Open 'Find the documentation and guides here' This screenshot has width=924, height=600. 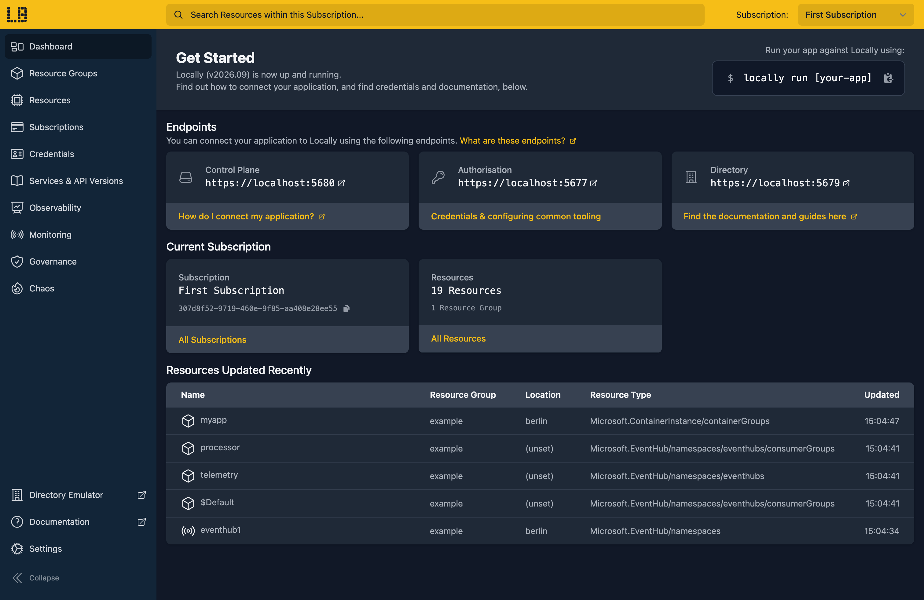pyautogui.click(x=770, y=216)
